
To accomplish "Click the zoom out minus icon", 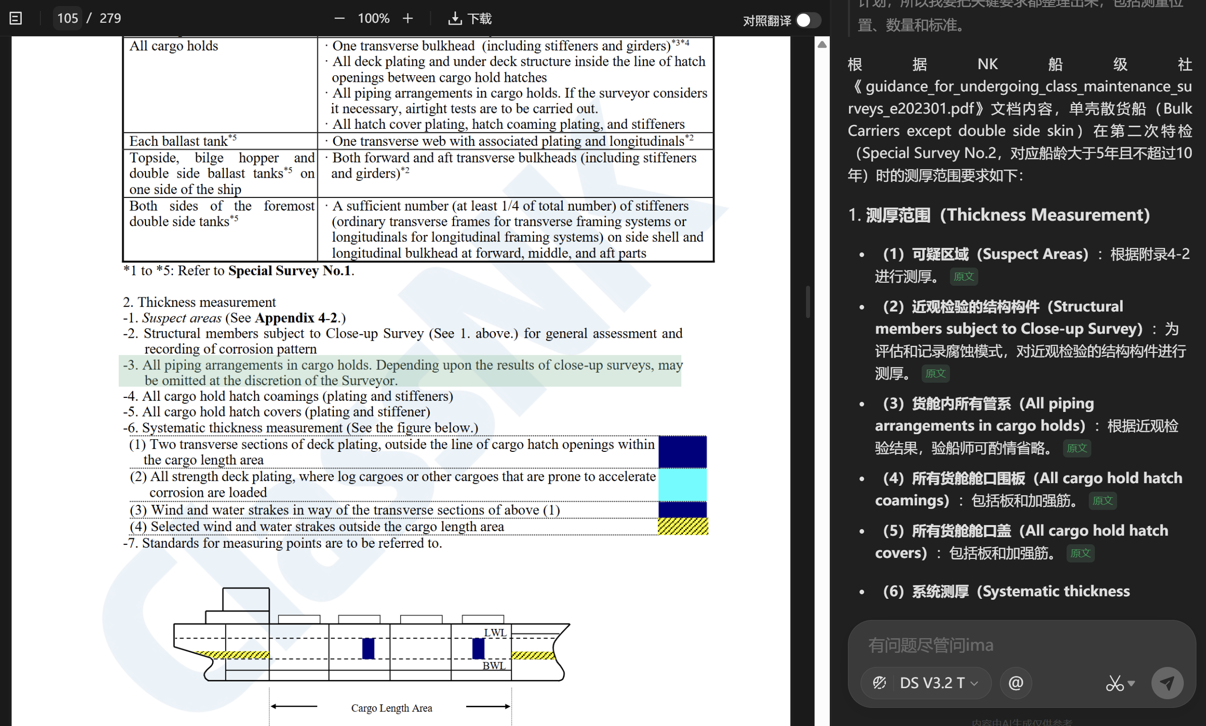I will point(339,19).
